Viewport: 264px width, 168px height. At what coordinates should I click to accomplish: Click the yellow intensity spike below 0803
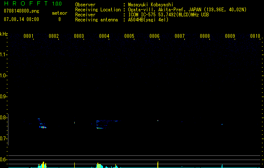coord(75,165)
